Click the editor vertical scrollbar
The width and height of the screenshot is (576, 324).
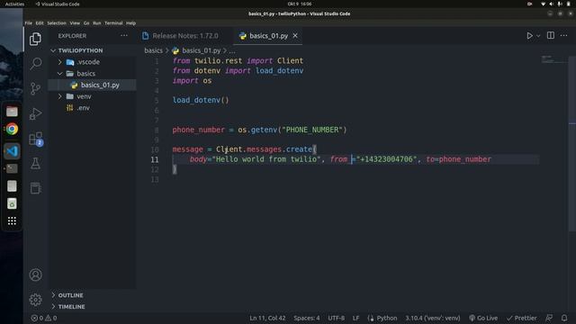(572, 143)
